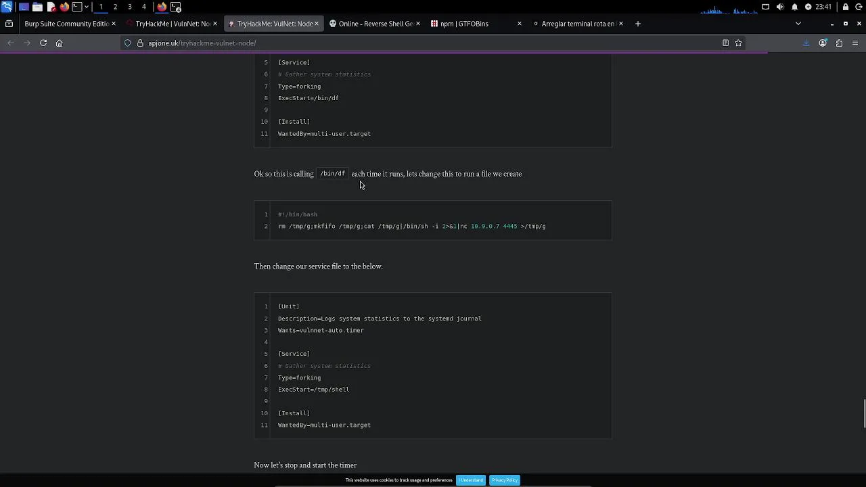Open the clock showing 23:41
This screenshot has height=487, width=866.
click(823, 7)
